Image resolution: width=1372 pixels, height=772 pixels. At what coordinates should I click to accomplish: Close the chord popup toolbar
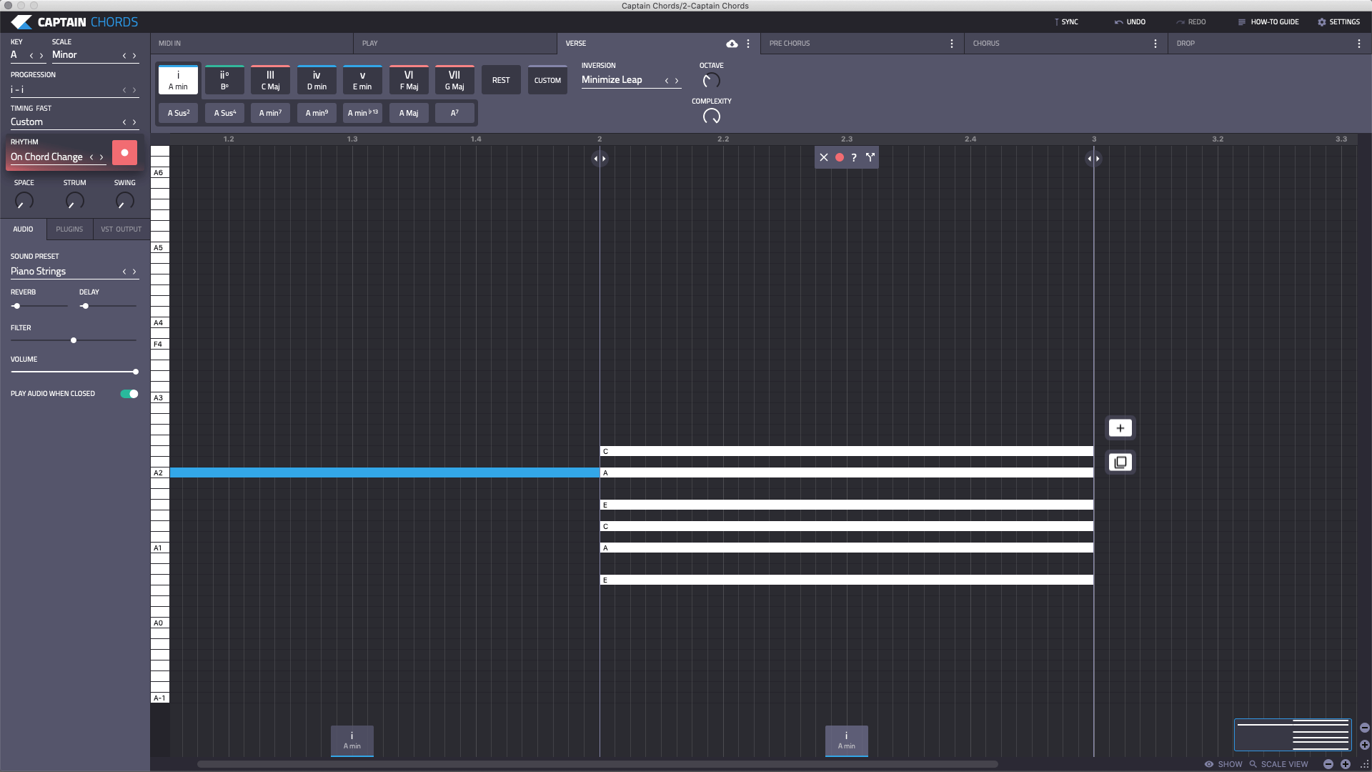coord(824,157)
